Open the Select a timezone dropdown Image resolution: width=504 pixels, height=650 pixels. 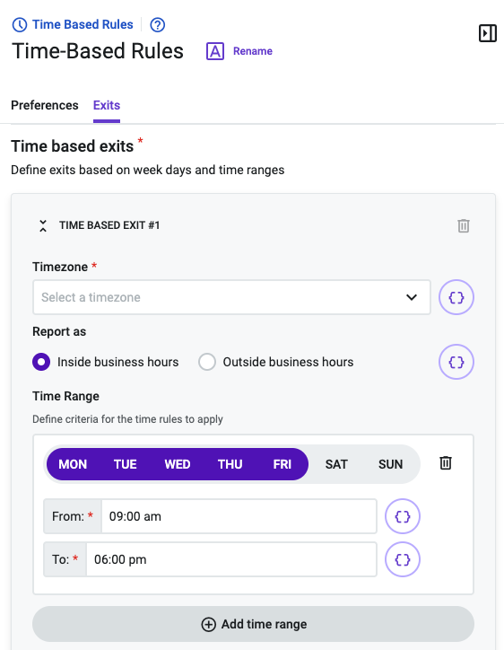tap(231, 297)
